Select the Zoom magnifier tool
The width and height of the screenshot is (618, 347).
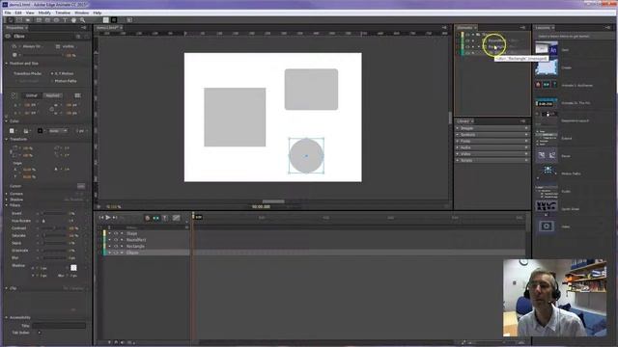tap(82, 19)
